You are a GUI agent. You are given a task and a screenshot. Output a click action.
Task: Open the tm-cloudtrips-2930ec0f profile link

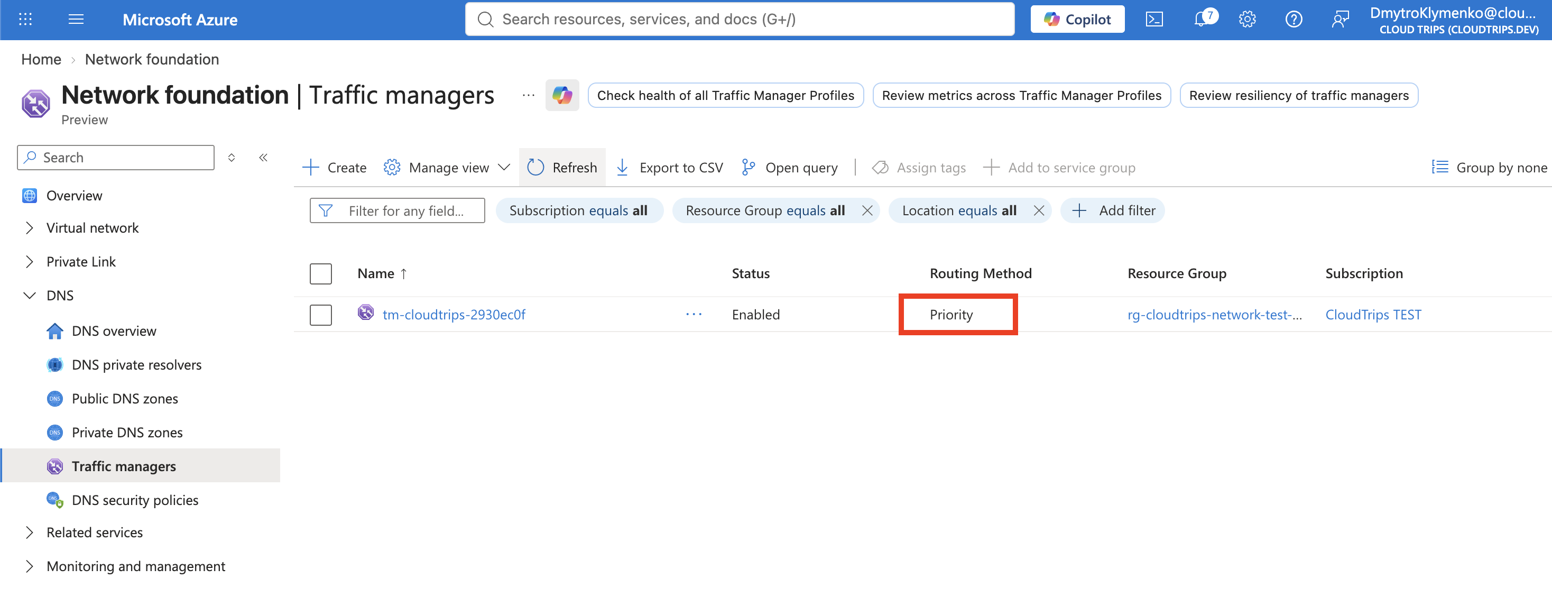tap(454, 315)
